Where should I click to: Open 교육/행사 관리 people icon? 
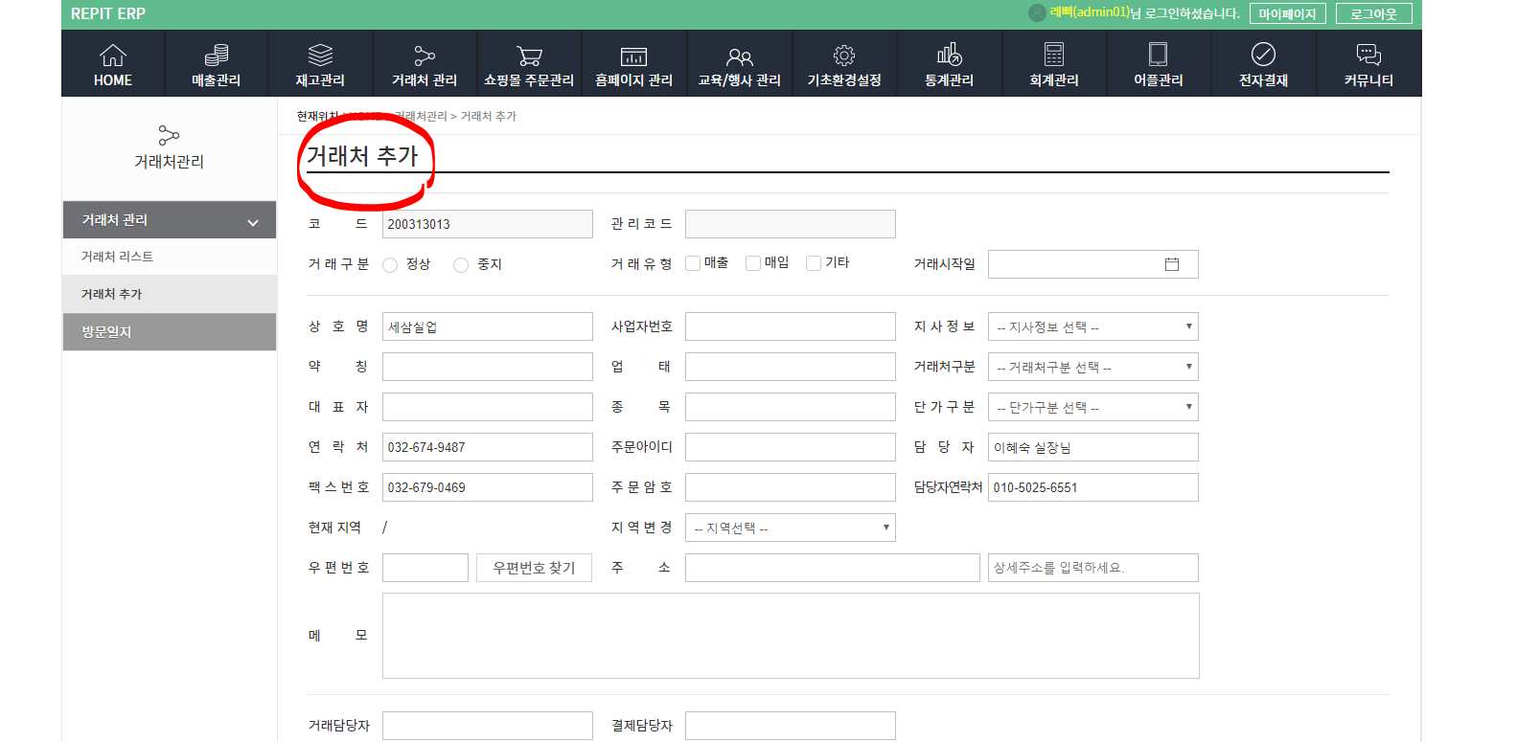tap(739, 56)
